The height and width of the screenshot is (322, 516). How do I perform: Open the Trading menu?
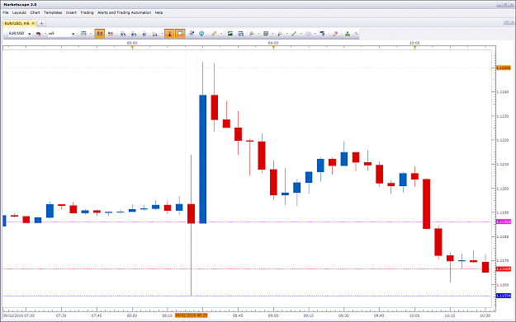tap(87, 12)
